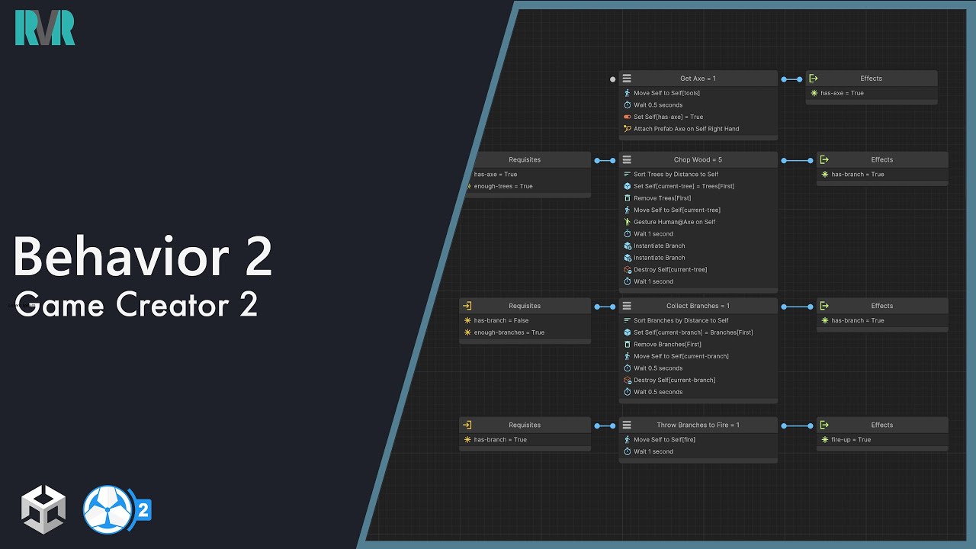Click gesture icon of Gesture Human@Axe on Self
976x549 pixels.
click(x=628, y=222)
